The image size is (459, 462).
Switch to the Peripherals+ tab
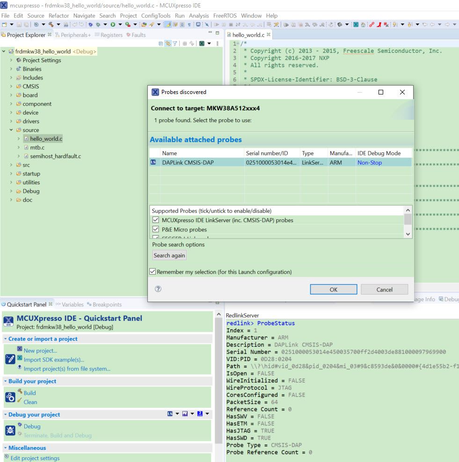(73, 35)
